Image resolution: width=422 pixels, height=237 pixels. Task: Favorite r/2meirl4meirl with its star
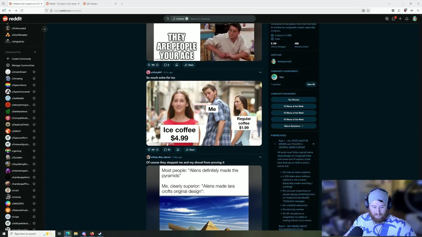pos(34,72)
